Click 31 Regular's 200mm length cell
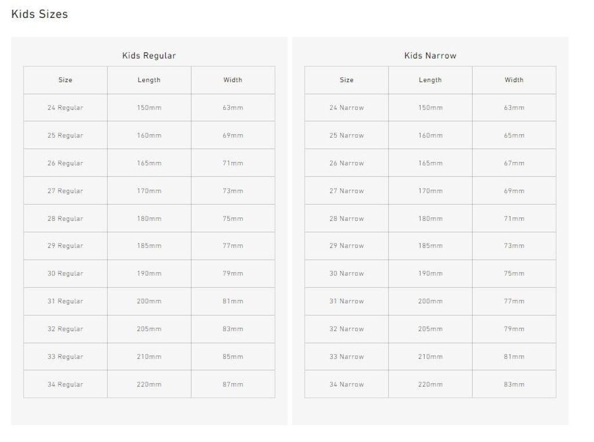Image resolution: width=594 pixels, height=442 pixels. (x=149, y=301)
